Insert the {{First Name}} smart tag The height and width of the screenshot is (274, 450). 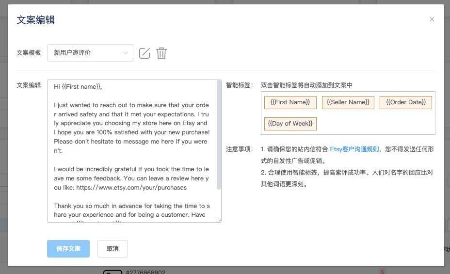pyautogui.click(x=290, y=102)
